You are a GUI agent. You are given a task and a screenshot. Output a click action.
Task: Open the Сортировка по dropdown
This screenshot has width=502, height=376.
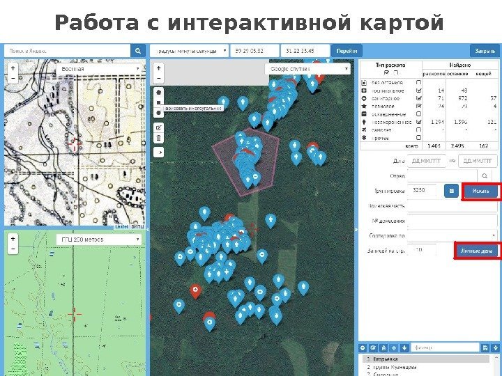click(452, 235)
